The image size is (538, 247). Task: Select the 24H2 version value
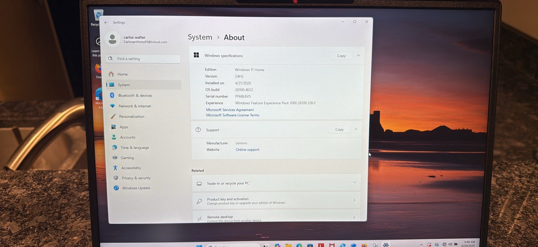coord(239,76)
